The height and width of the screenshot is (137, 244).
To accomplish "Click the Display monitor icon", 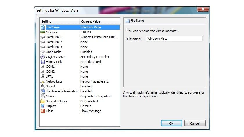I will pyautogui.click(x=43, y=106).
